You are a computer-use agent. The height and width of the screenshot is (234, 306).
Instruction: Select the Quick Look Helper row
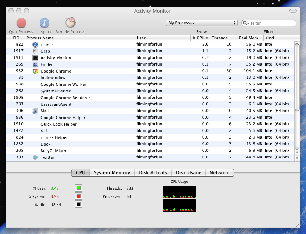[x=150, y=124]
